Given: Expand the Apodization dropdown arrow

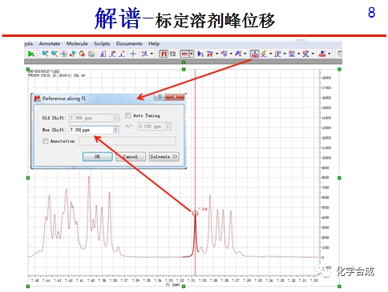Looking at the screenshot, I should 217,54.
